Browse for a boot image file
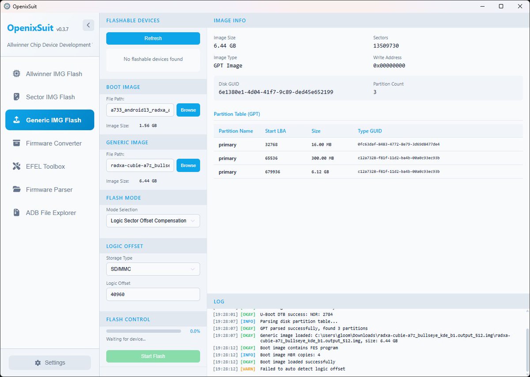530x377 pixels. click(188, 110)
